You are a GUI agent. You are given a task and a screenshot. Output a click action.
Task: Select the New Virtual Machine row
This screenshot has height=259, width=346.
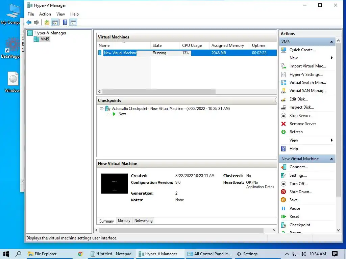click(x=187, y=53)
